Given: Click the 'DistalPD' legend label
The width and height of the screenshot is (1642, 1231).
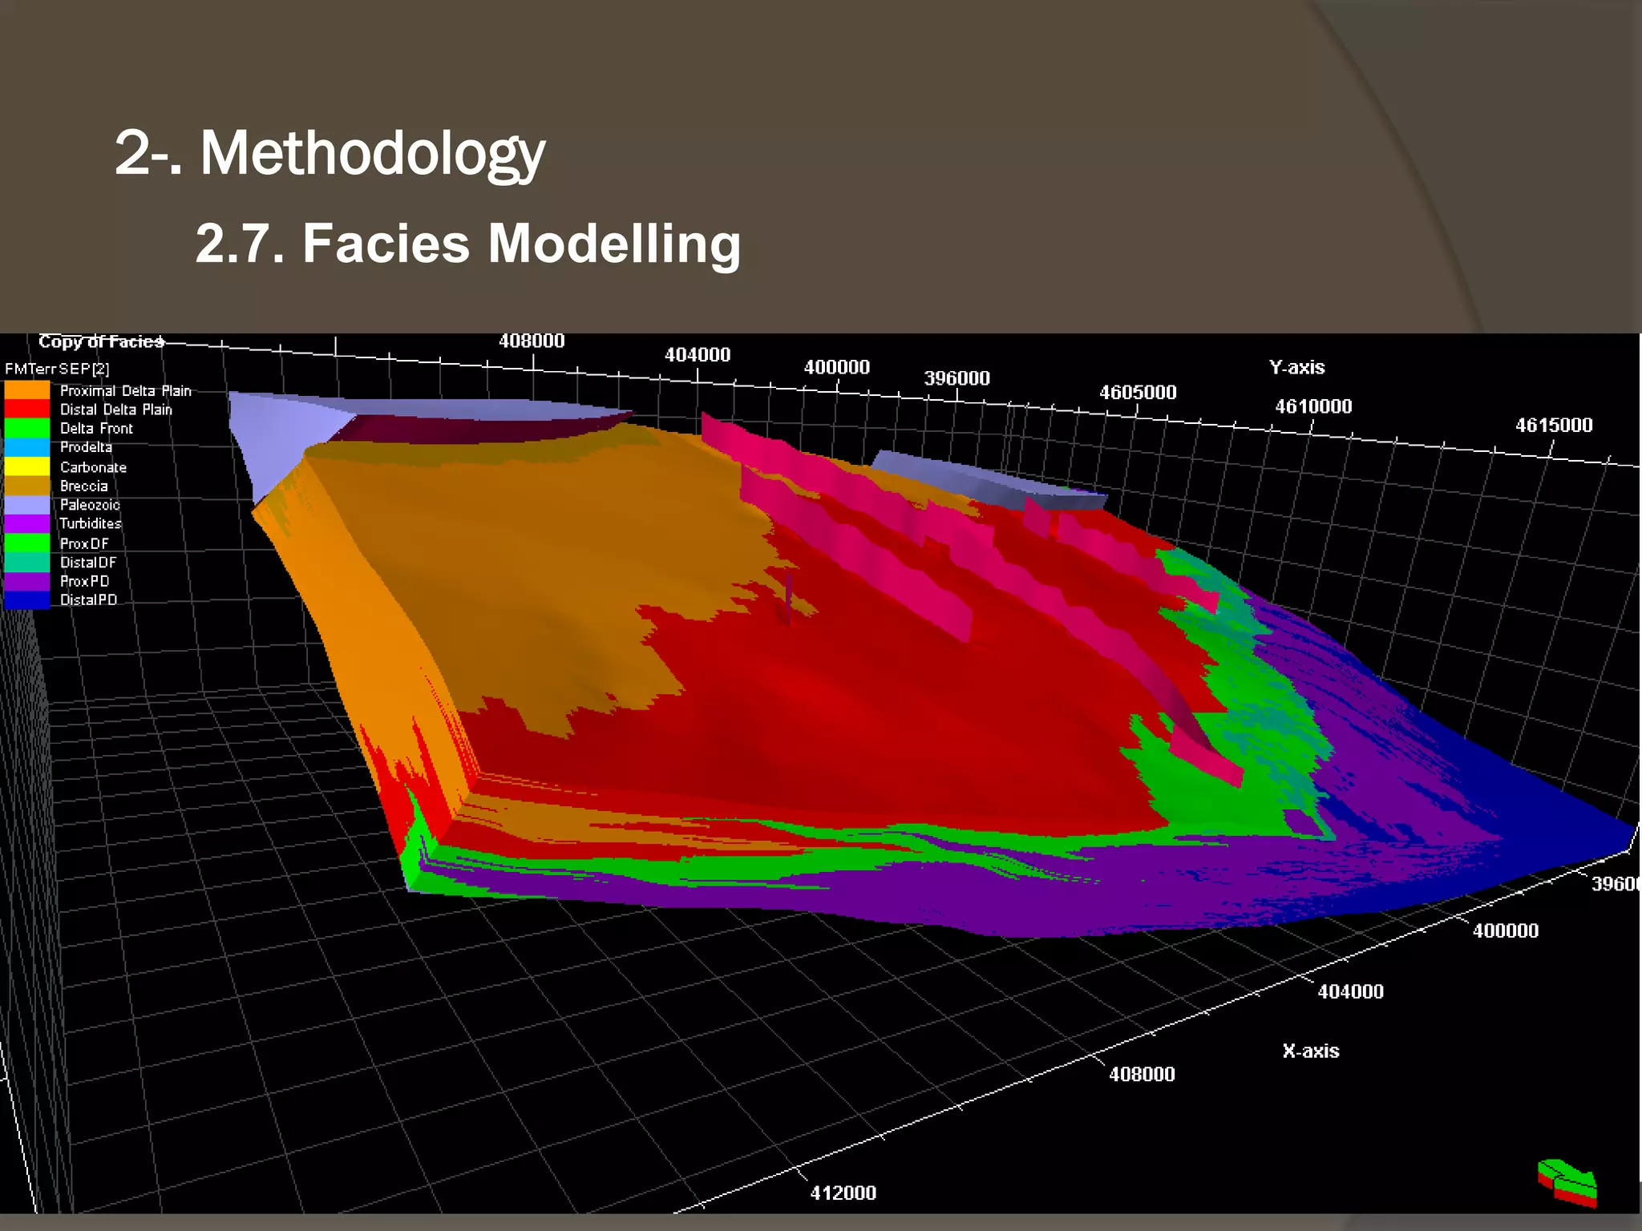Looking at the screenshot, I should (88, 599).
